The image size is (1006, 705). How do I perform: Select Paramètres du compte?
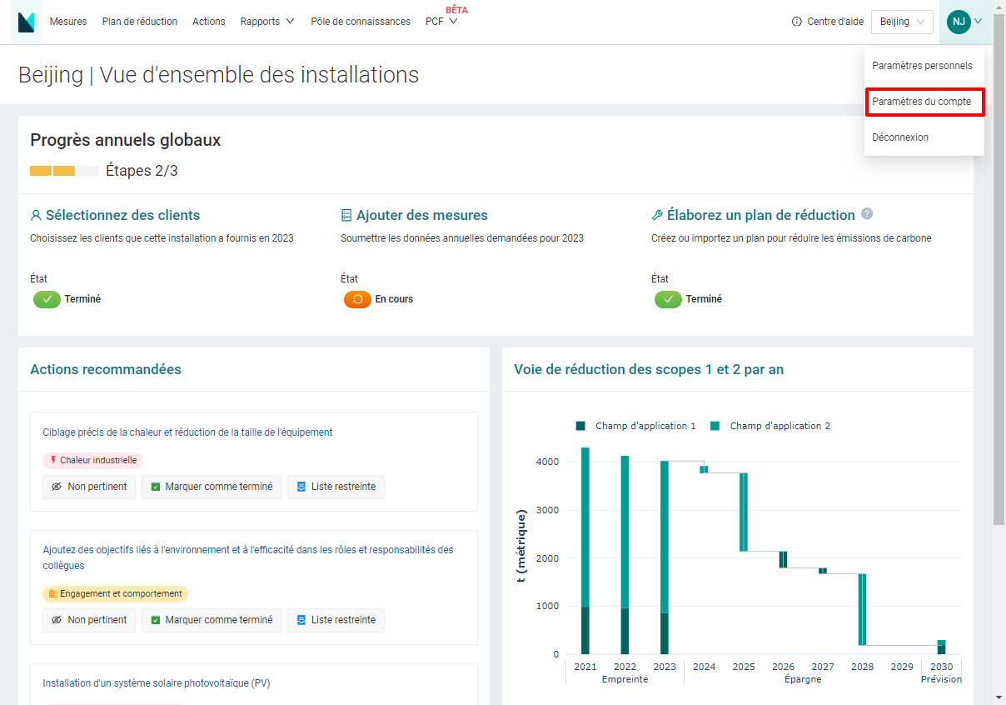click(924, 102)
